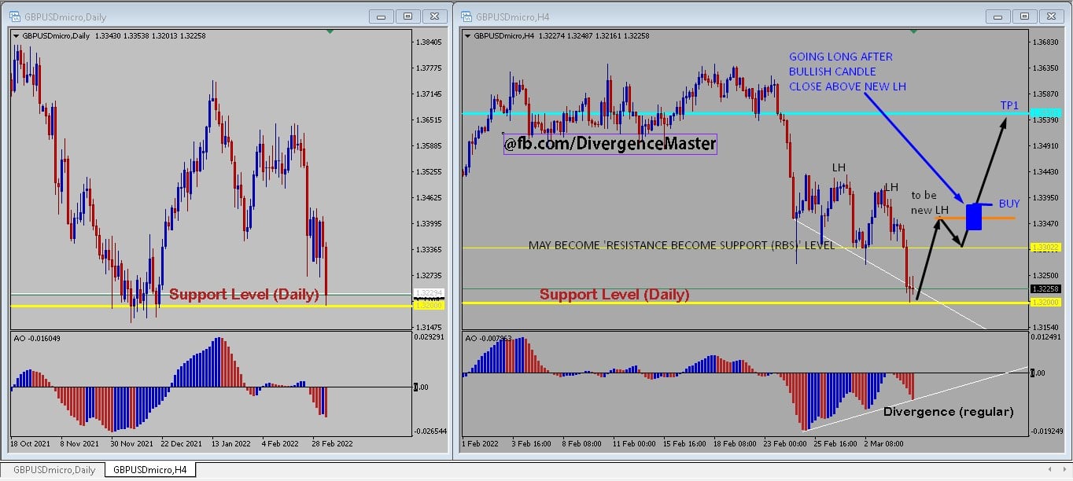Maximize the GBPUSDmicro,Daily chart window
The image size is (1073, 481).
[407, 16]
